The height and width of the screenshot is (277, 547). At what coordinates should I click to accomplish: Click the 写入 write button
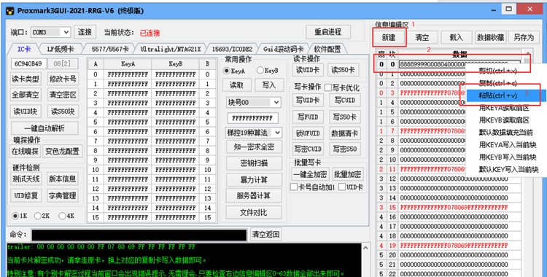(x=268, y=85)
